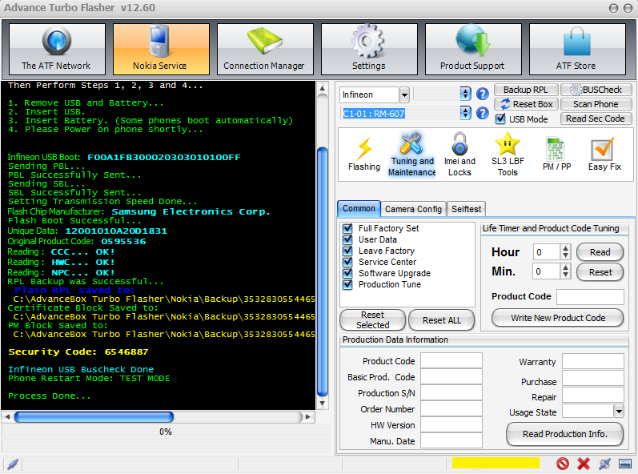Click the blue window icon in status bar
Screen dimensions: 638x474
625,464
